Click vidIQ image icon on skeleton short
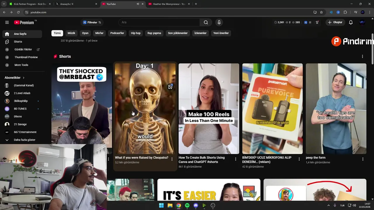 [170, 87]
